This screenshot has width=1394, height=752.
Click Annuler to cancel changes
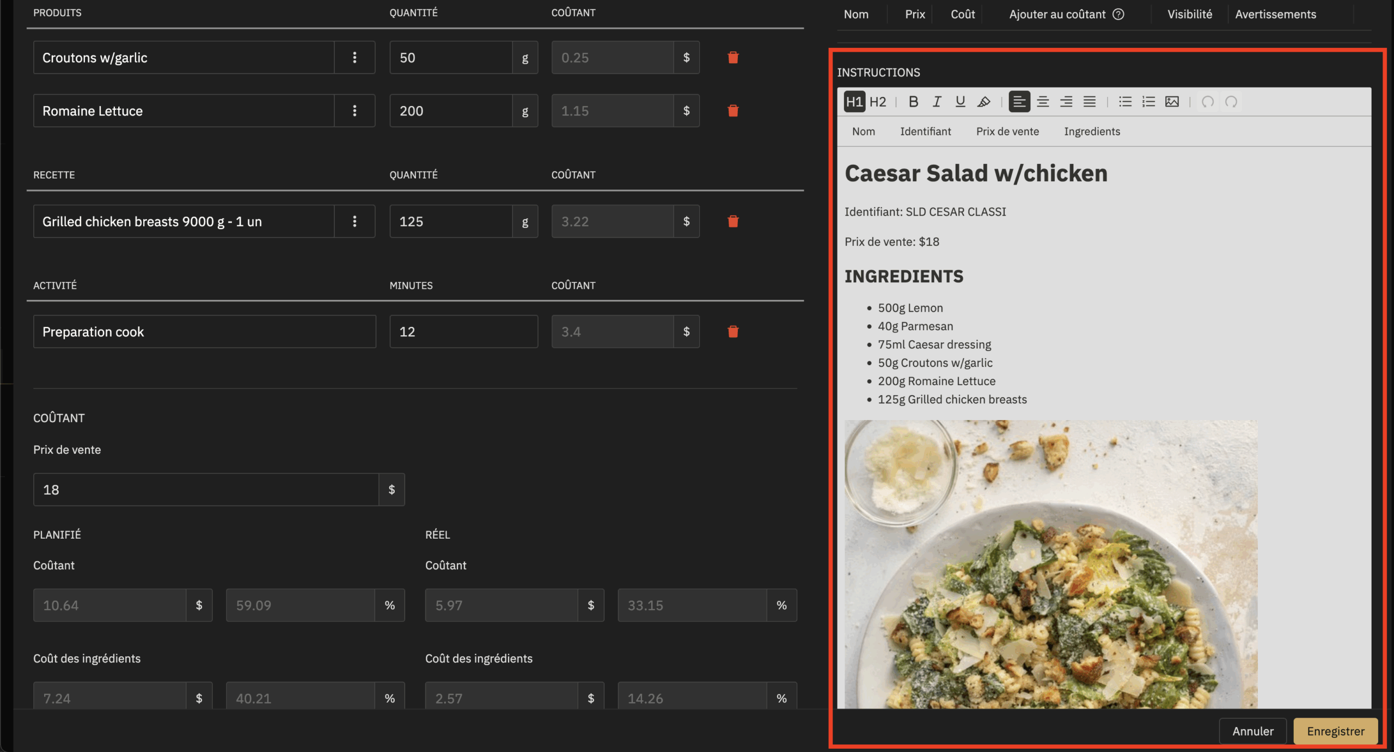coord(1252,731)
